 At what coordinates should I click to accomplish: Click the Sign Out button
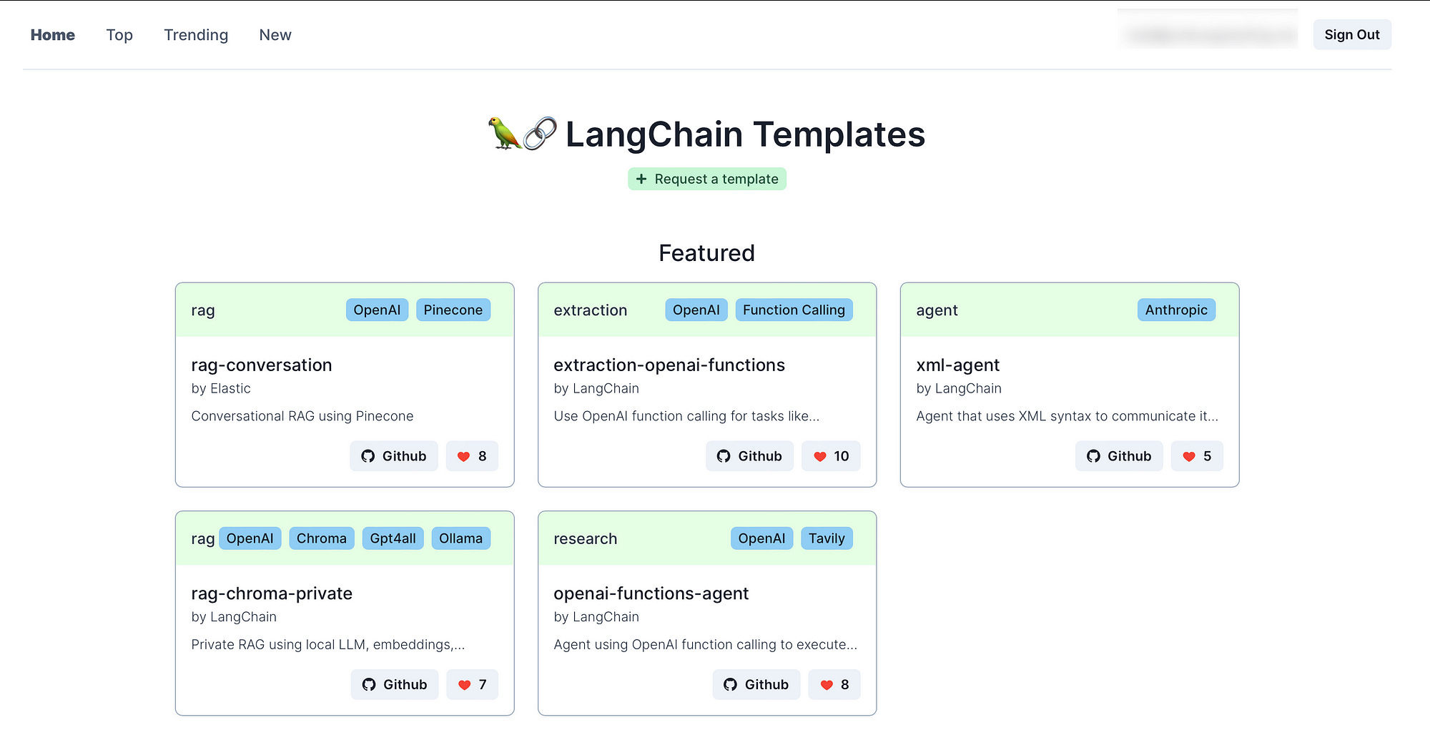1351,34
